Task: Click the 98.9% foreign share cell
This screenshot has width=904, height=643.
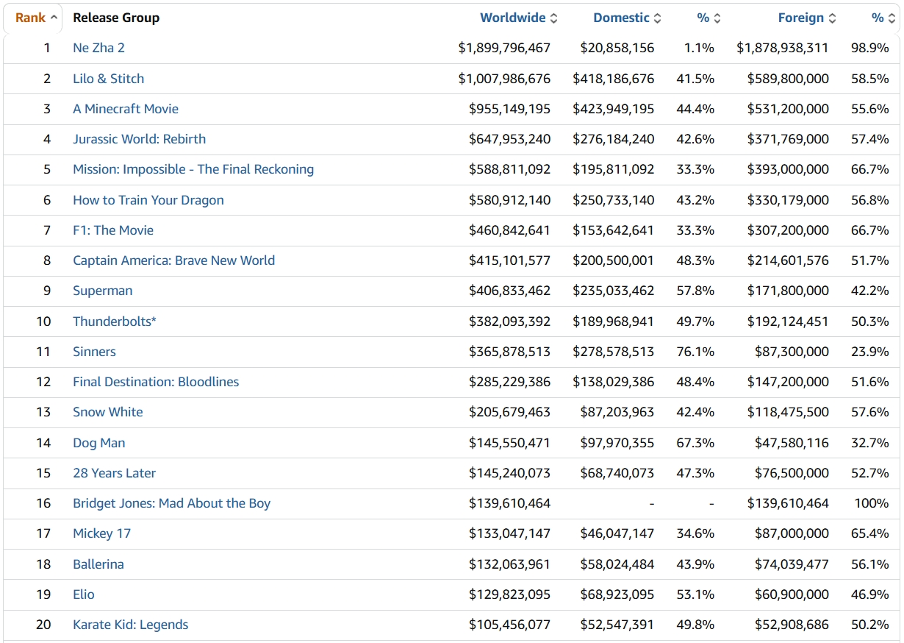Action: pyautogui.click(x=870, y=48)
